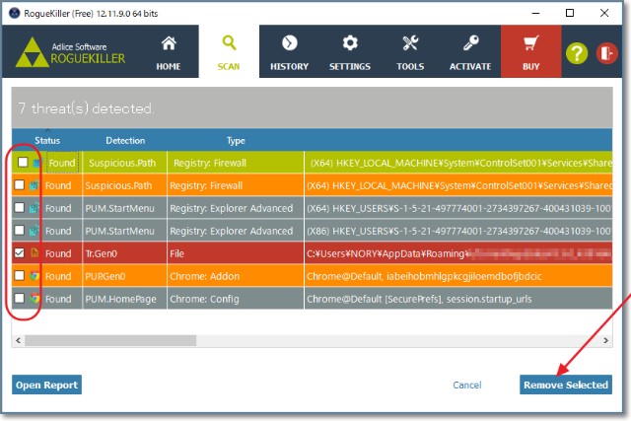Check first Suspicious.Path firewall row checkbox
Image resolution: width=631 pixels, height=421 pixels.
click(22, 162)
